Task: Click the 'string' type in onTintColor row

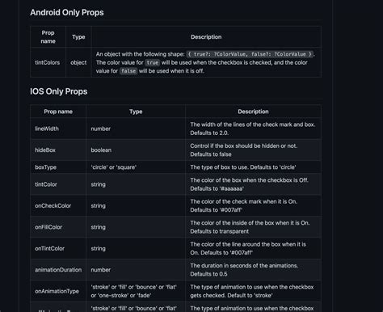Action: pos(98,248)
